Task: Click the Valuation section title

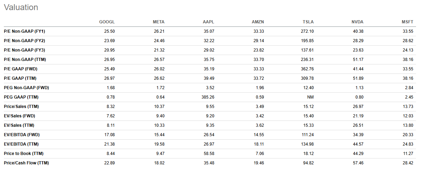Action: [x=21, y=7]
